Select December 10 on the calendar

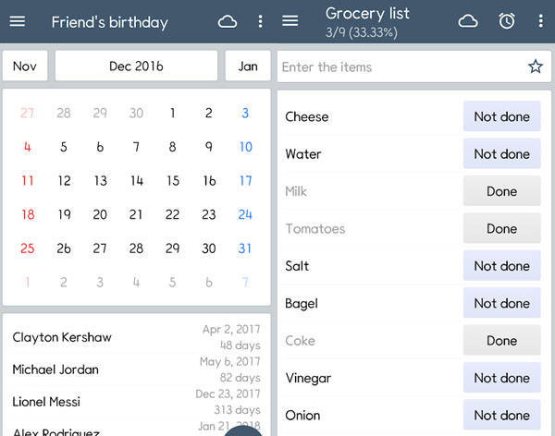(x=245, y=147)
